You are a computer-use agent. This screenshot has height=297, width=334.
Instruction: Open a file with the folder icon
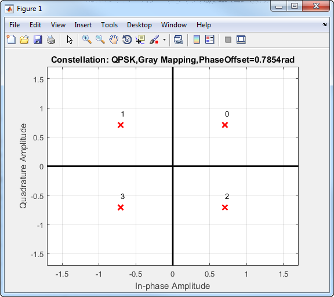click(x=24, y=39)
